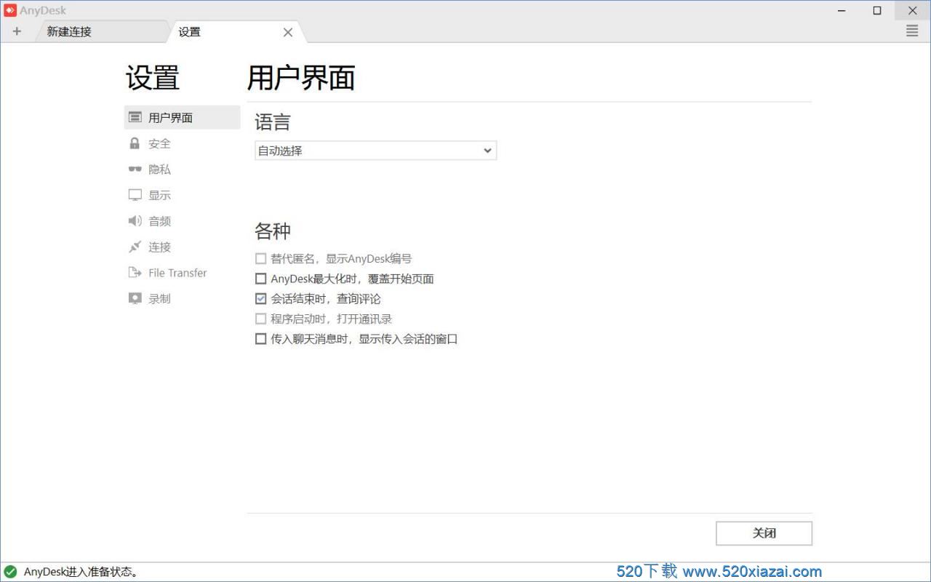931x582 pixels.
Task: Click the green ready status icon
Action: (x=10, y=572)
